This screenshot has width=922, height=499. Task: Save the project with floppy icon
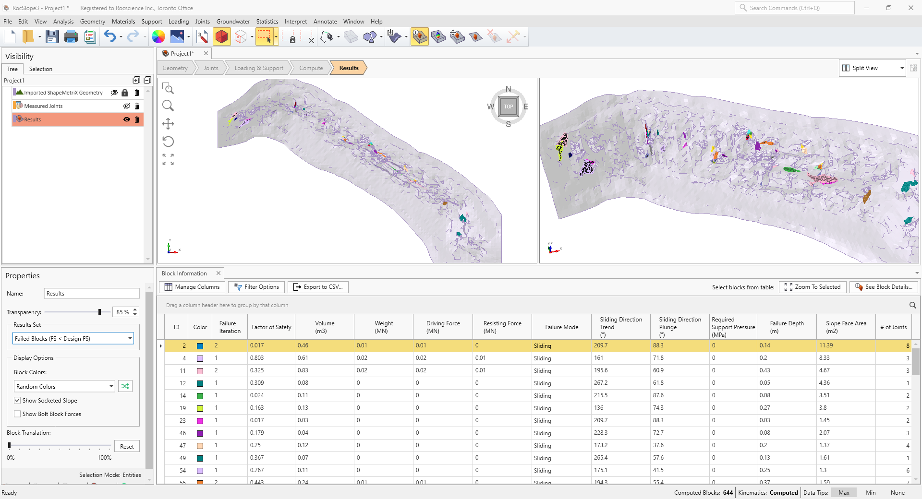[x=52, y=36]
